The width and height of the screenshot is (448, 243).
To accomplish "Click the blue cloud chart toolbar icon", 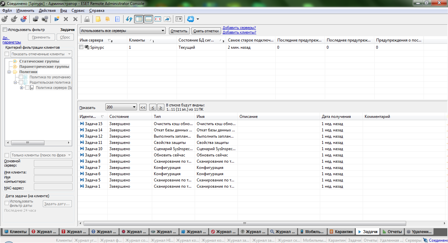I will (190, 19).
